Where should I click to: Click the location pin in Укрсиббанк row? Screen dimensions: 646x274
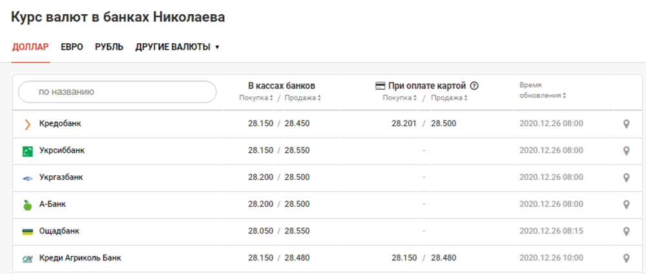click(x=626, y=151)
